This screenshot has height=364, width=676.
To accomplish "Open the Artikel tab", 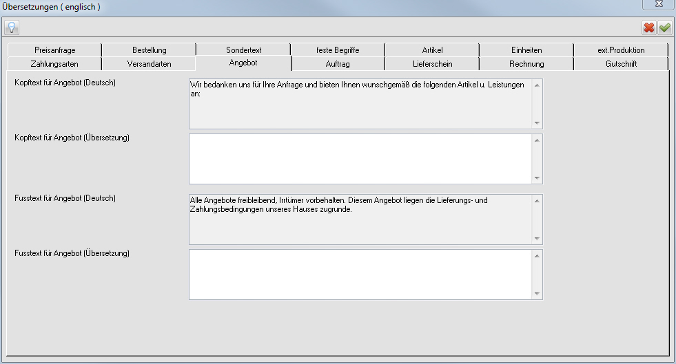I will [x=432, y=50].
